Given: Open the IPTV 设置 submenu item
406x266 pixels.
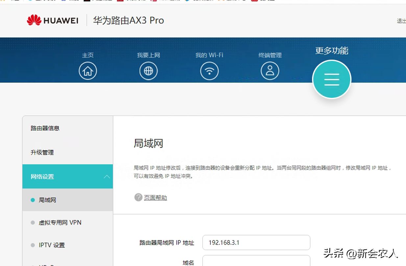Looking at the screenshot, I should click(x=52, y=245).
